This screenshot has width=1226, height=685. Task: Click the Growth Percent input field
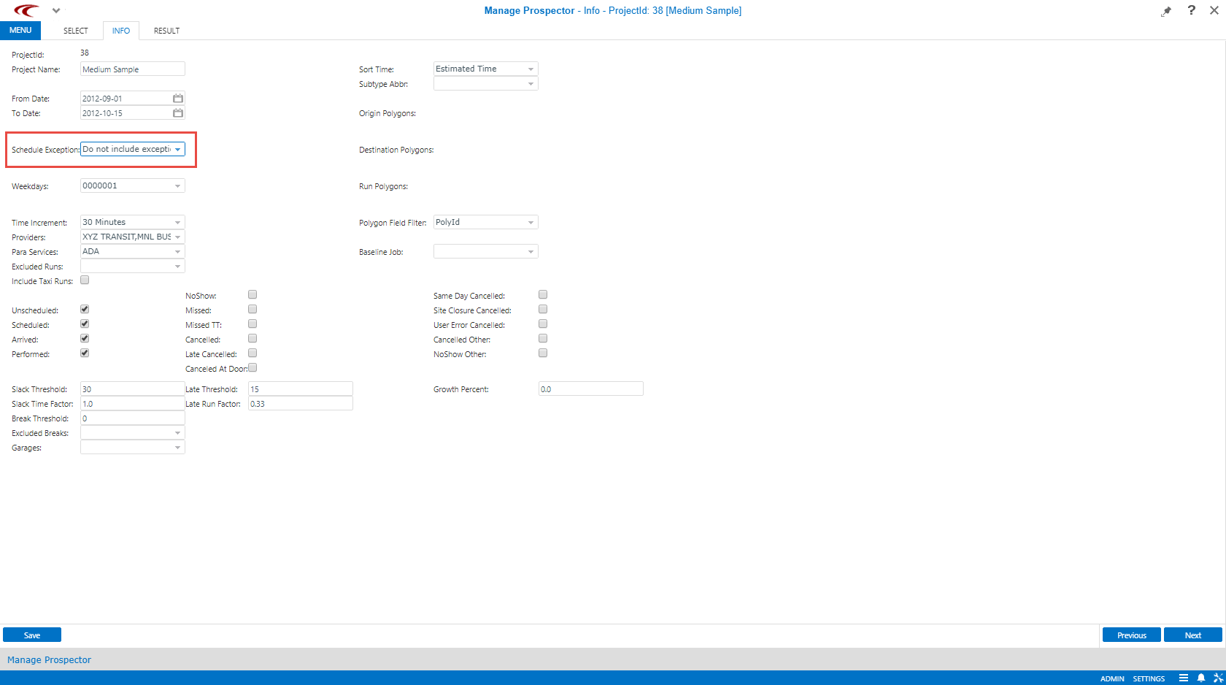click(x=590, y=389)
